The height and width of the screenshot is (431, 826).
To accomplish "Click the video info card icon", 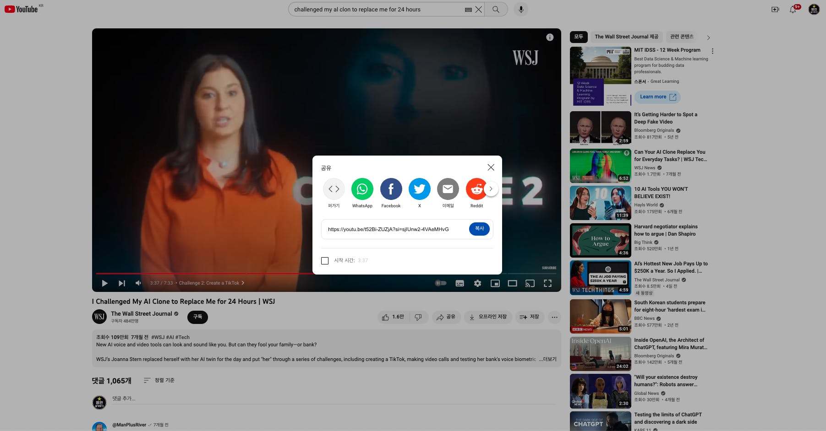I will [x=550, y=38].
